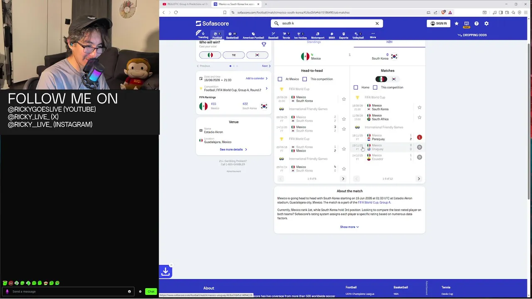Viewport: 532px width, 299px height.
Task: Open the Mexico vs Uruguay match row
Action: [x=387, y=147]
